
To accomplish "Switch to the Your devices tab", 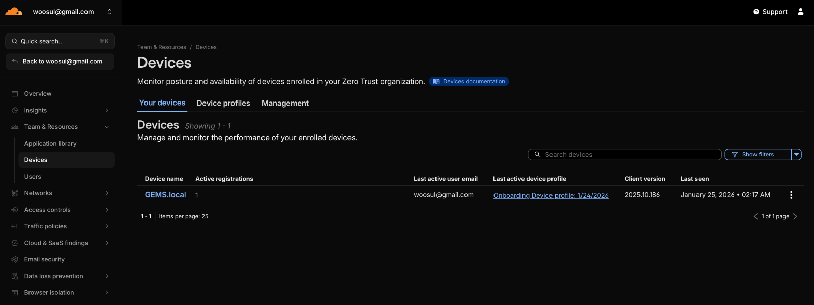I will 162,103.
